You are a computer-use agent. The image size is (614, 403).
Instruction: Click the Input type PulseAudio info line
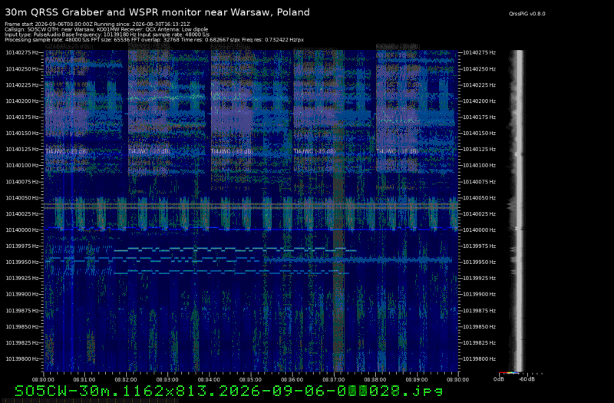107,35
